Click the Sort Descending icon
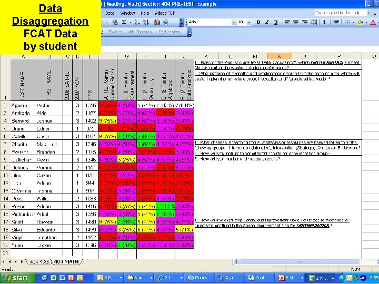 (x=146, y=22)
